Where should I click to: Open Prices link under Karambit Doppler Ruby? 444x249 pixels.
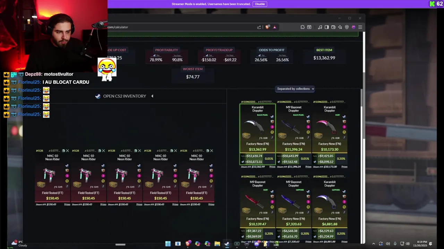tap(344, 167)
